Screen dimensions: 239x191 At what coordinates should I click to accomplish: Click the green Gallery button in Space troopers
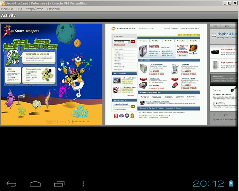[42, 42]
